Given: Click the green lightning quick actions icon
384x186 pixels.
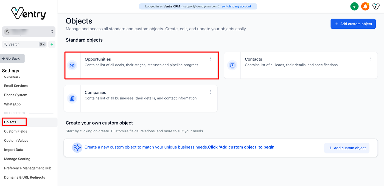Looking at the screenshot, I should click(x=52, y=44).
